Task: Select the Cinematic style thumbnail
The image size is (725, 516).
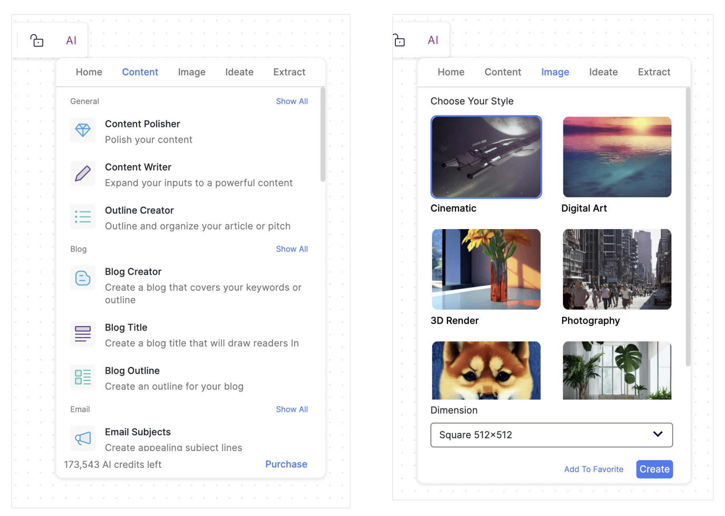Action: pyautogui.click(x=486, y=157)
